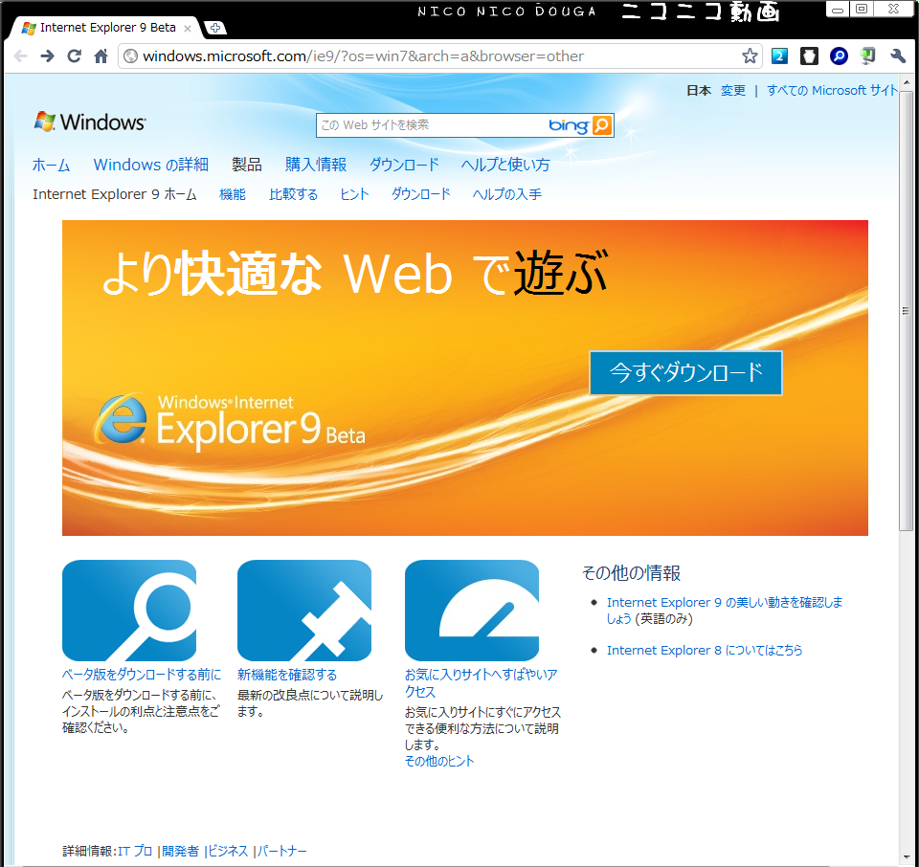Open the IT プロ footer link
This screenshot has height=867, width=919.
[135, 851]
